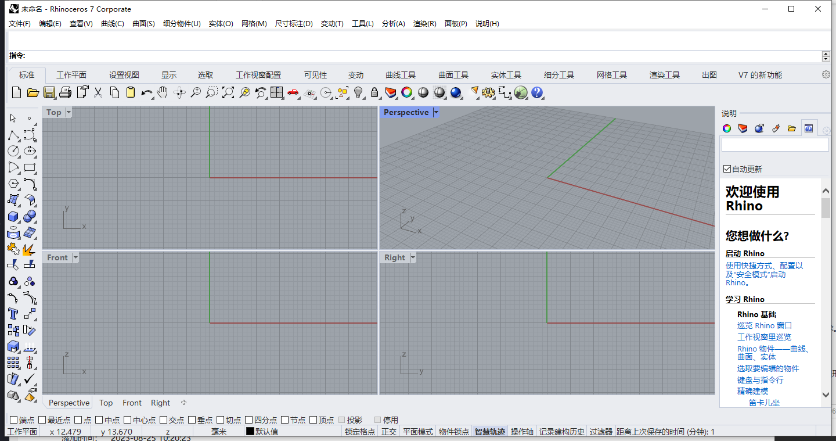Image resolution: width=836 pixels, height=441 pixels.
Task: Toggle 锁定格点 in status bar
Action: coord(360,432)
